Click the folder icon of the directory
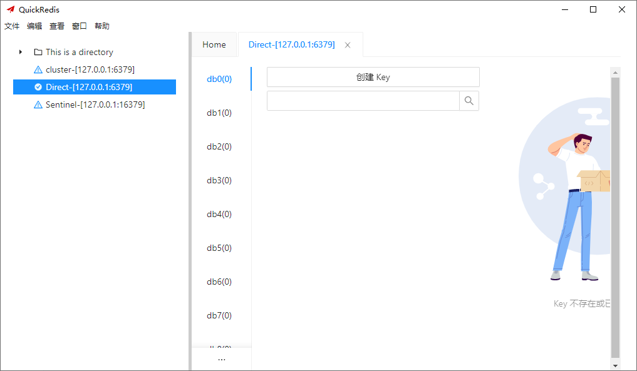Viewport: 637px width, 371px height. [38, 52]
